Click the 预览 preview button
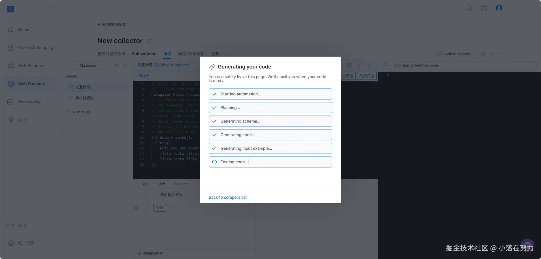This screenshot has height=259, width=541. [160, 207]
